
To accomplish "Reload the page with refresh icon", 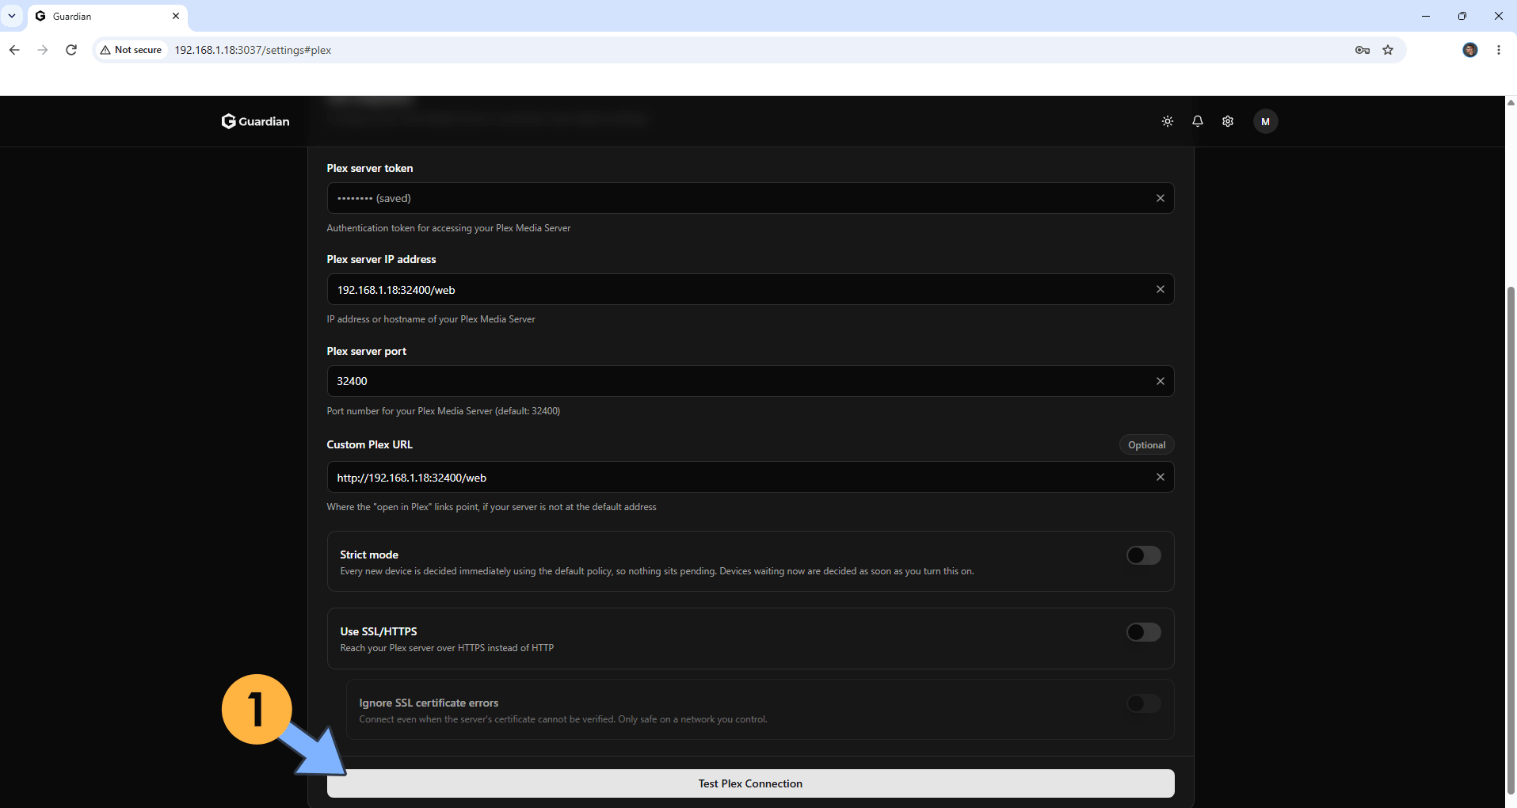I will (x=71, y=50).
